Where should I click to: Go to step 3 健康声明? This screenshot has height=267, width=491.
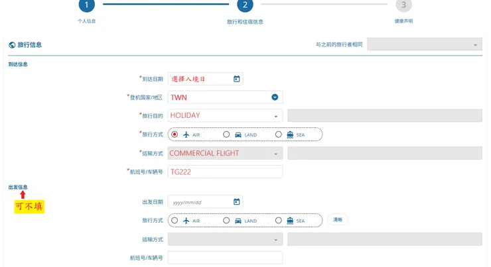pos(403,5)
